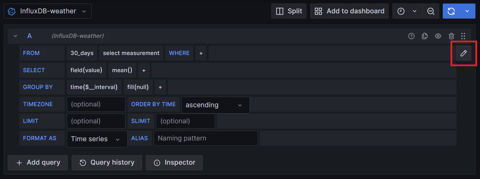The height and width of the screenshot is (179, 480).
Task: Click the SLIMIT label
Action: click(x=141, y=121)
